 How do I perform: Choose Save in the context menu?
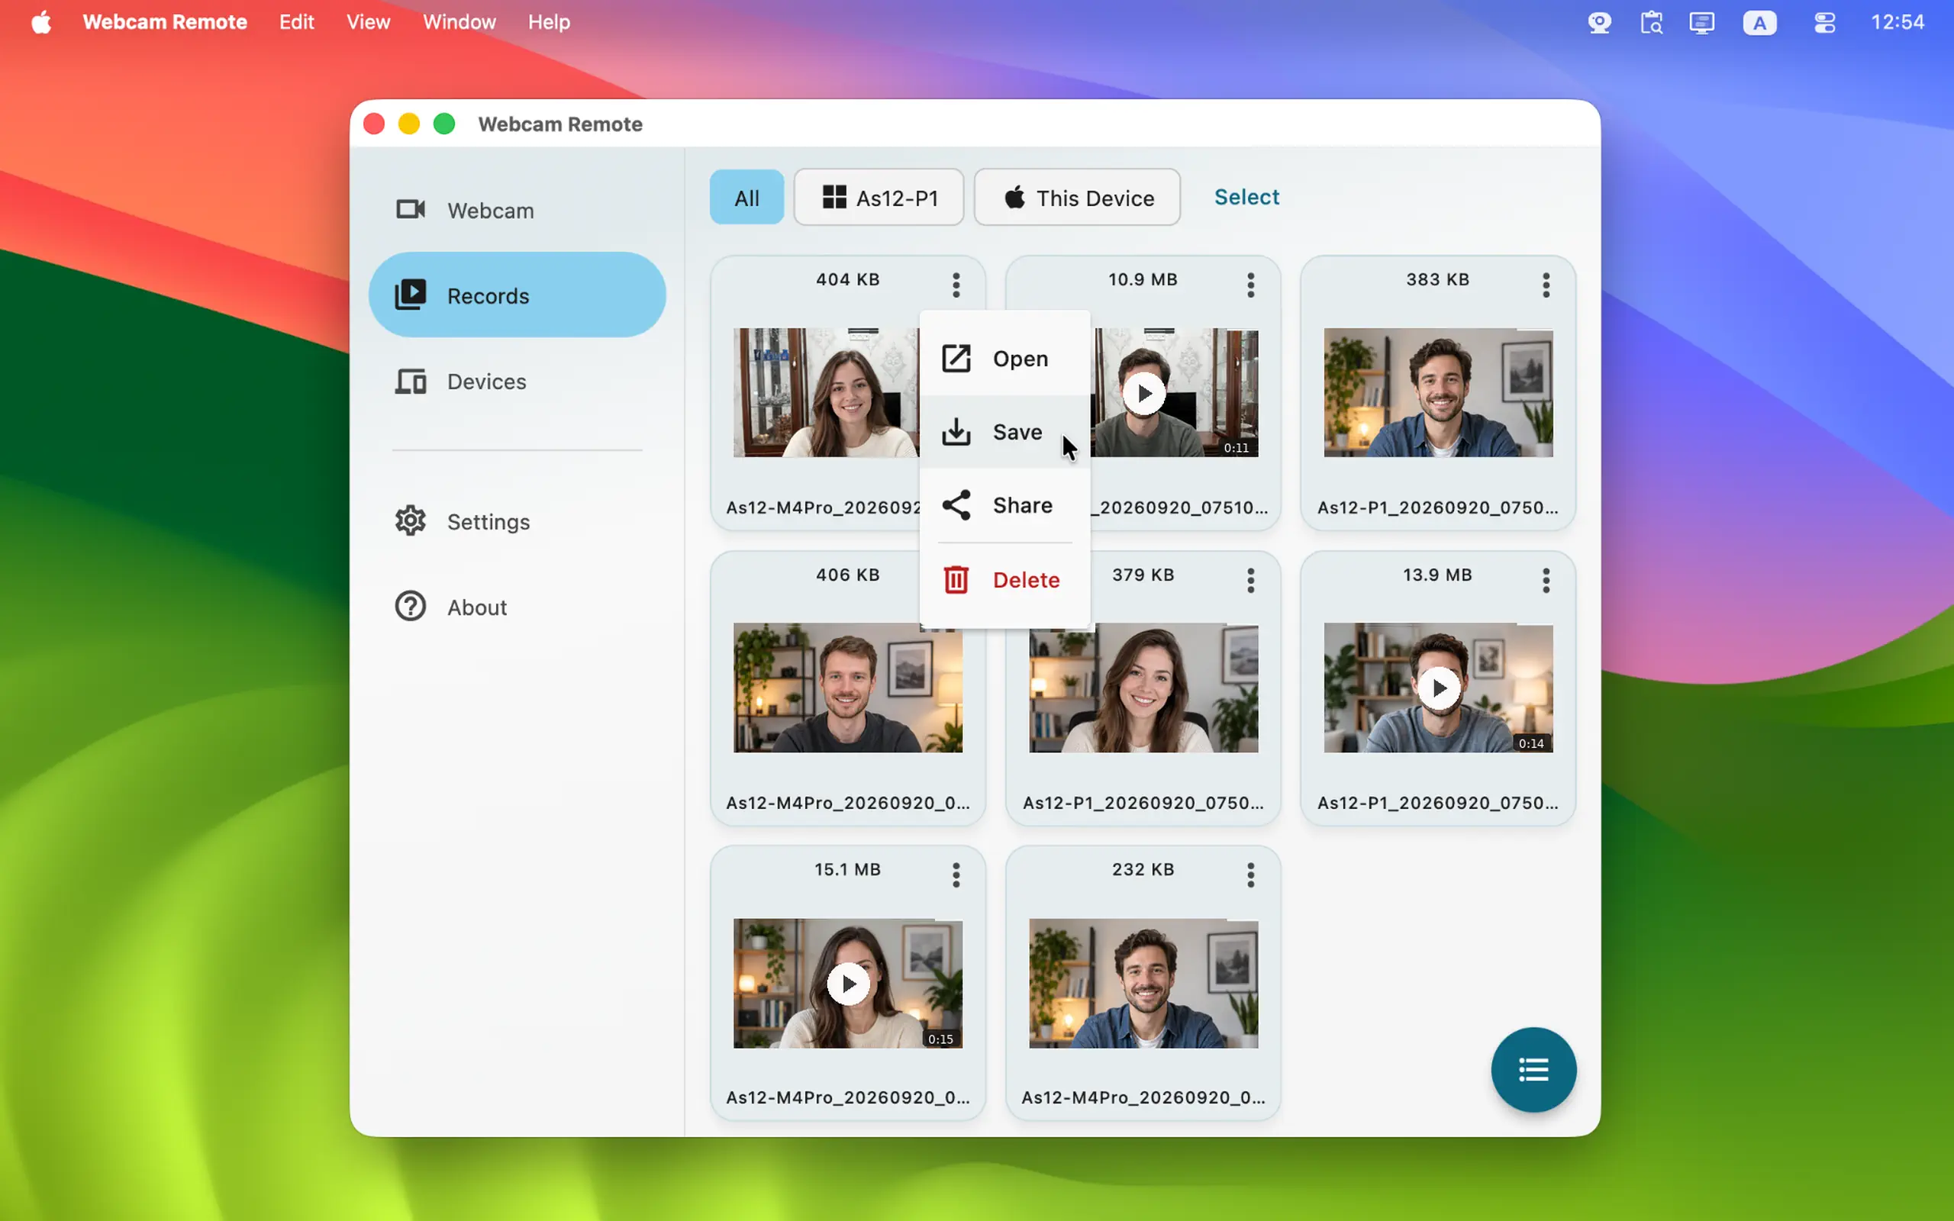(1004, 432)
